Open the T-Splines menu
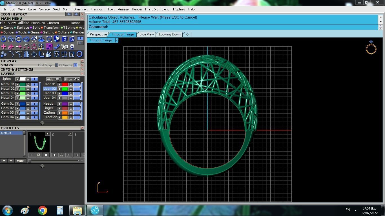Image resolution: width=385 pixels, height=216 pixels. (179, 9)
